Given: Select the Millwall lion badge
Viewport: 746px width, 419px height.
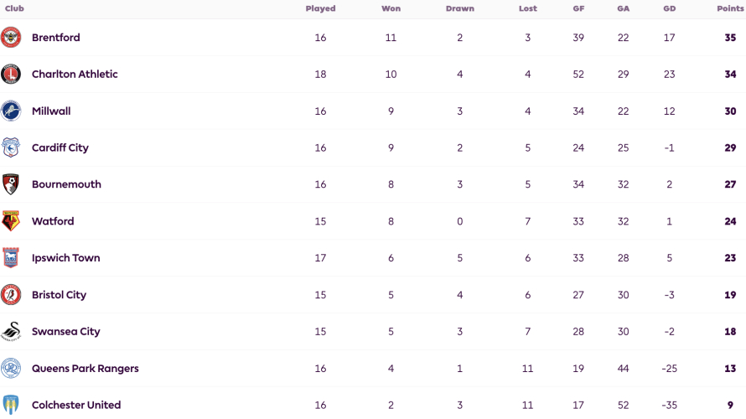Looking at the screenshot, I should pyautogui.click(x=10, y=111).
